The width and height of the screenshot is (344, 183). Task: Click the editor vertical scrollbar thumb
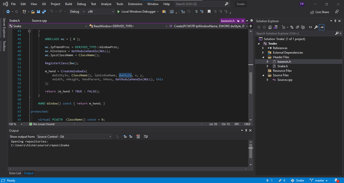pyautogui.click(x=251, y=83)
